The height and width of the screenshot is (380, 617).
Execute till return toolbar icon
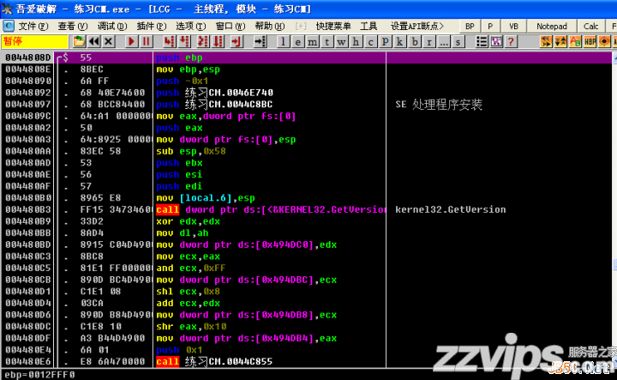237,41
